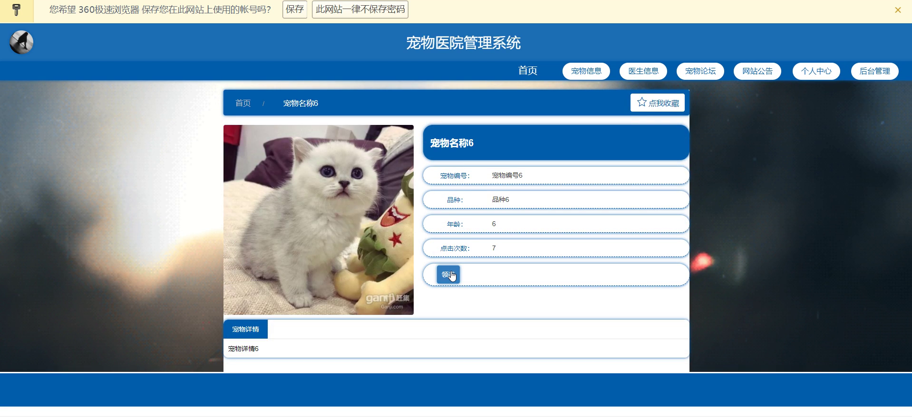Screen dimensions: 912x417
Task: Enter 后台管理 from the navigation
Action: tap(875, 71)
